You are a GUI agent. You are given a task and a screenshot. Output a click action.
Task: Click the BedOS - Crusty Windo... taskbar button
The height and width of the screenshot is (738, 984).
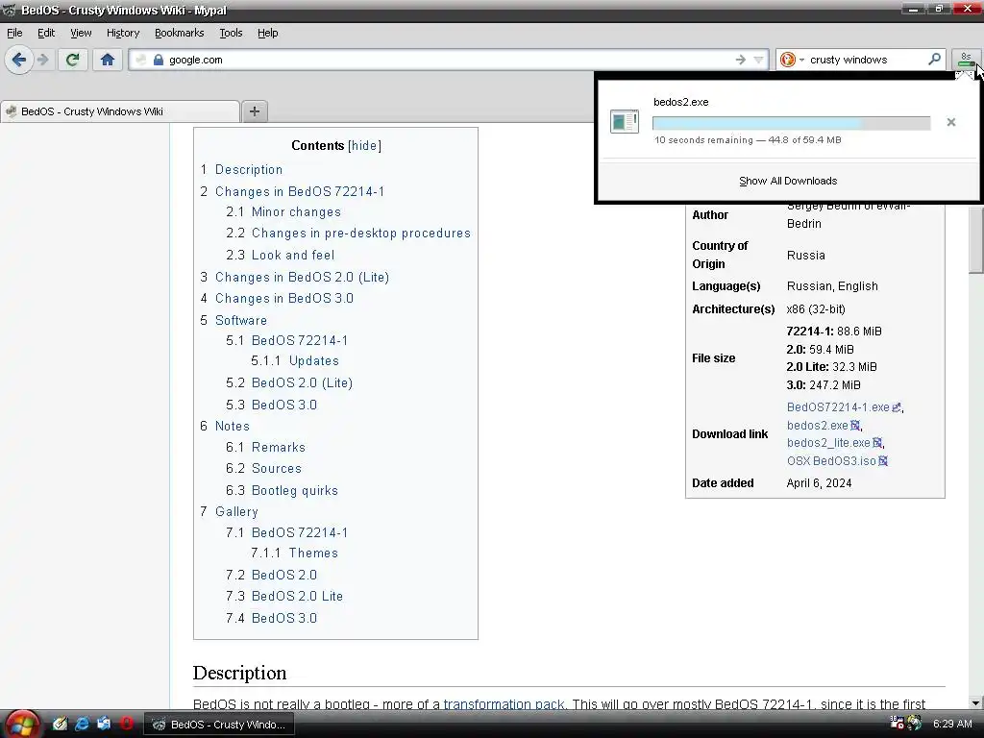pyautogui.click(x=220, y=725)
